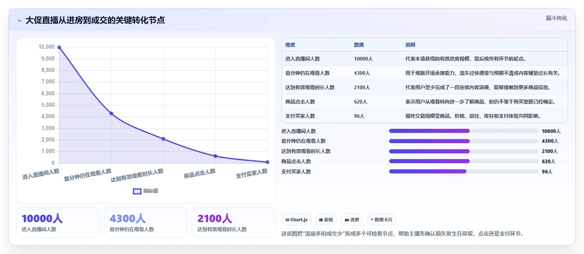Open the 4300人 data card
The width and height of the screenshot is (584, 254).
[x=146, y=223]
